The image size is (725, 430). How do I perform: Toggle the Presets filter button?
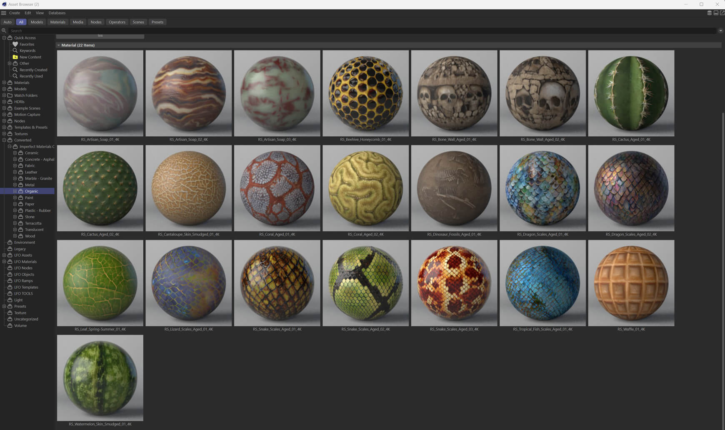tap(157, 22)
